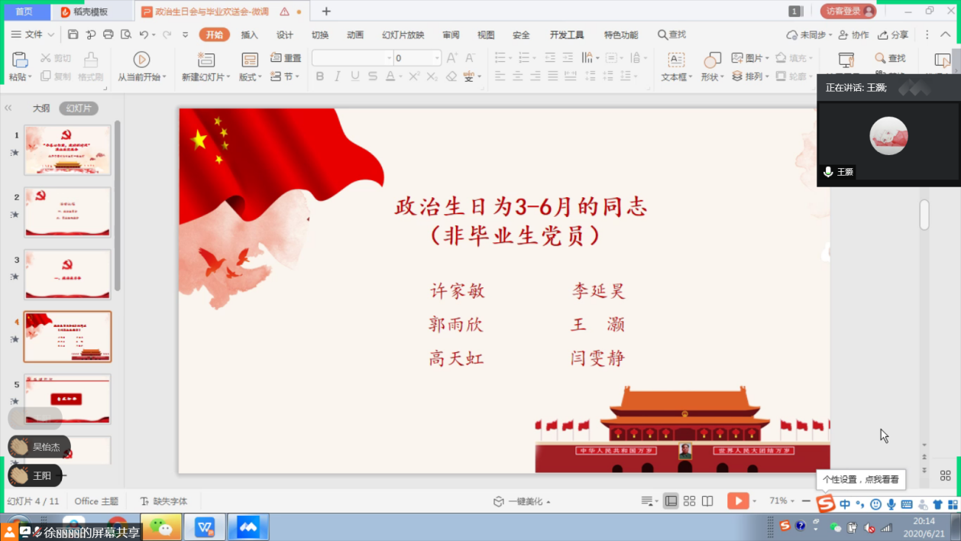
Task: Select slide 2 thumbnail in panel
Action: pyautogui.click(x=67, y=212)
